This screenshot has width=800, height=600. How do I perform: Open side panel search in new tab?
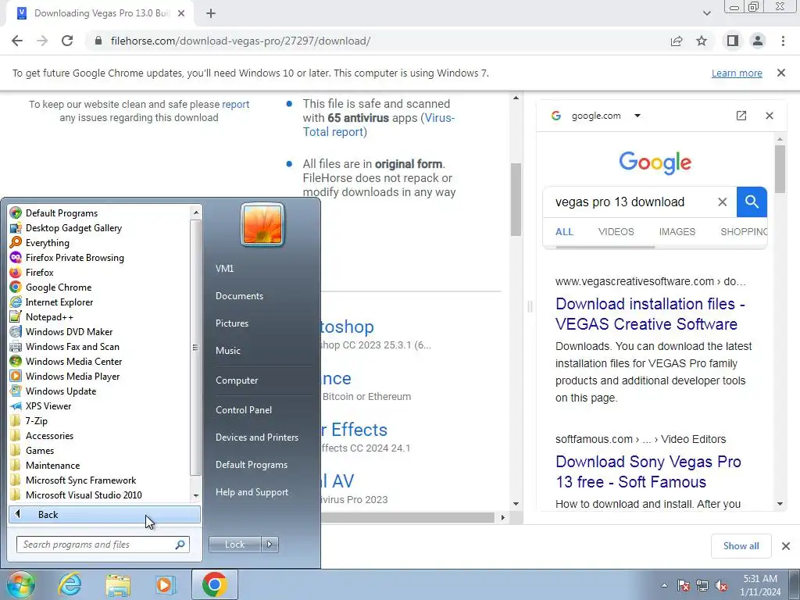click(741, 116)
